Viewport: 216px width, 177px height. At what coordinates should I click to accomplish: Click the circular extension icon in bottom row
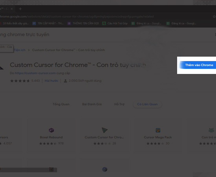point(105,170)
